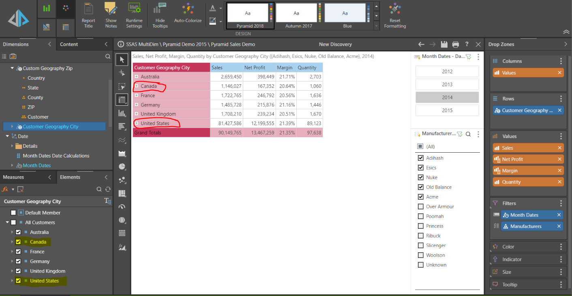
Task: Click the back arrow in the discovery header
Action: (x=421, y=44)
